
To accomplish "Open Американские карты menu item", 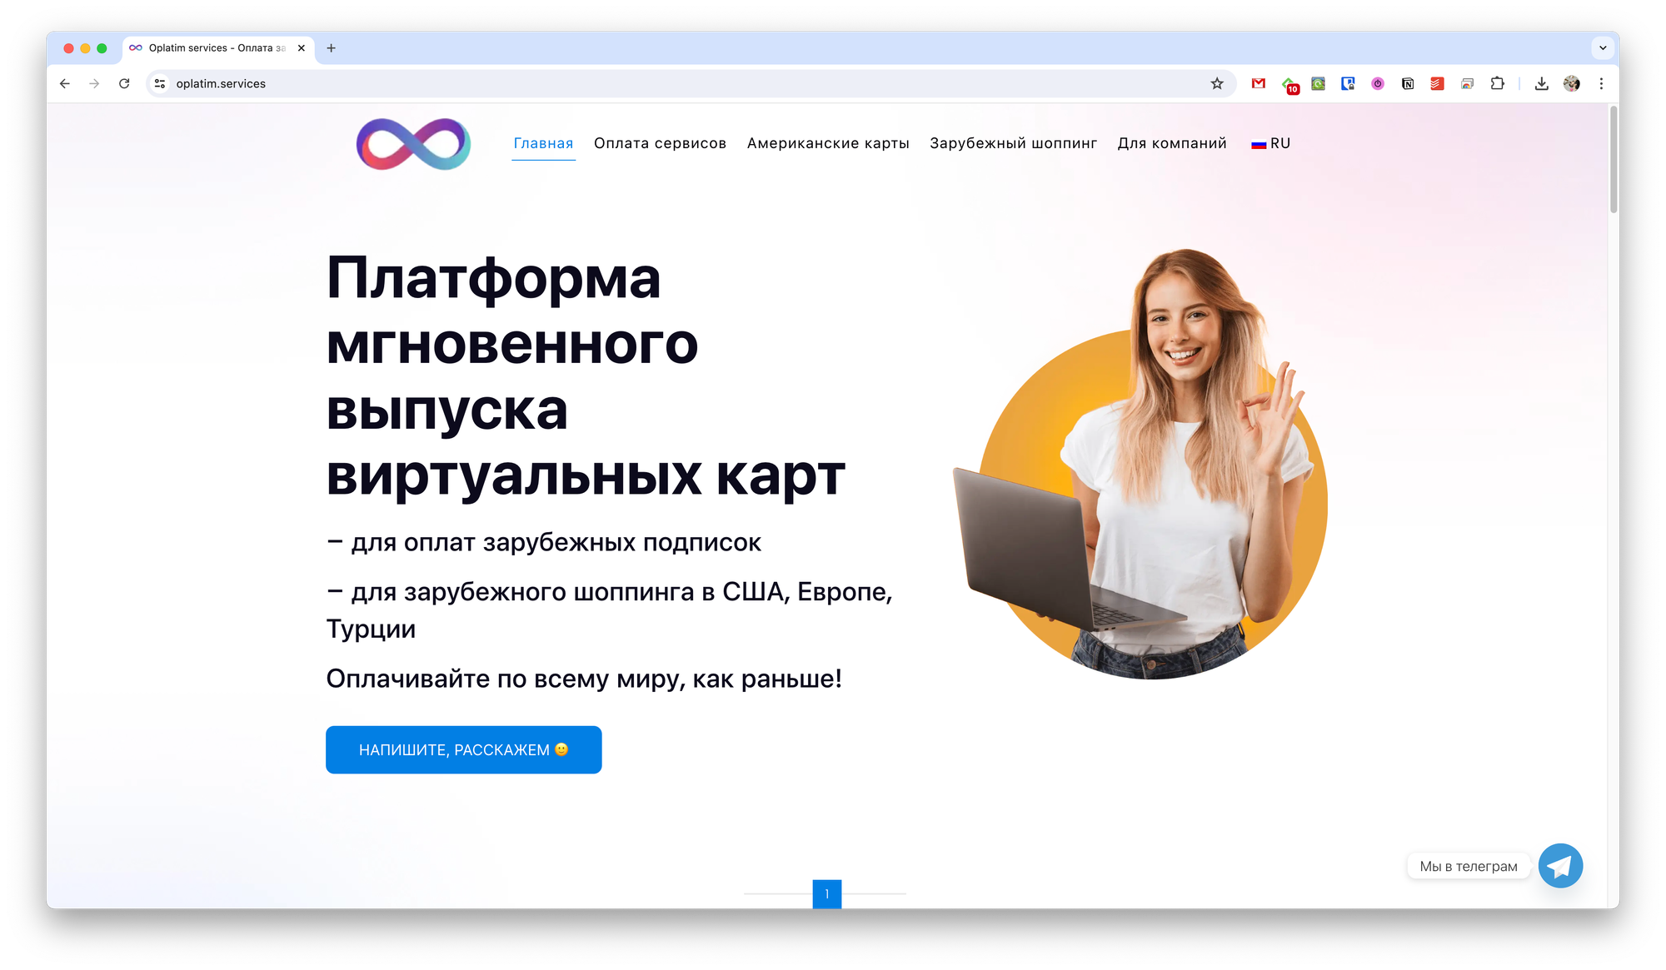I will [828, 143].
